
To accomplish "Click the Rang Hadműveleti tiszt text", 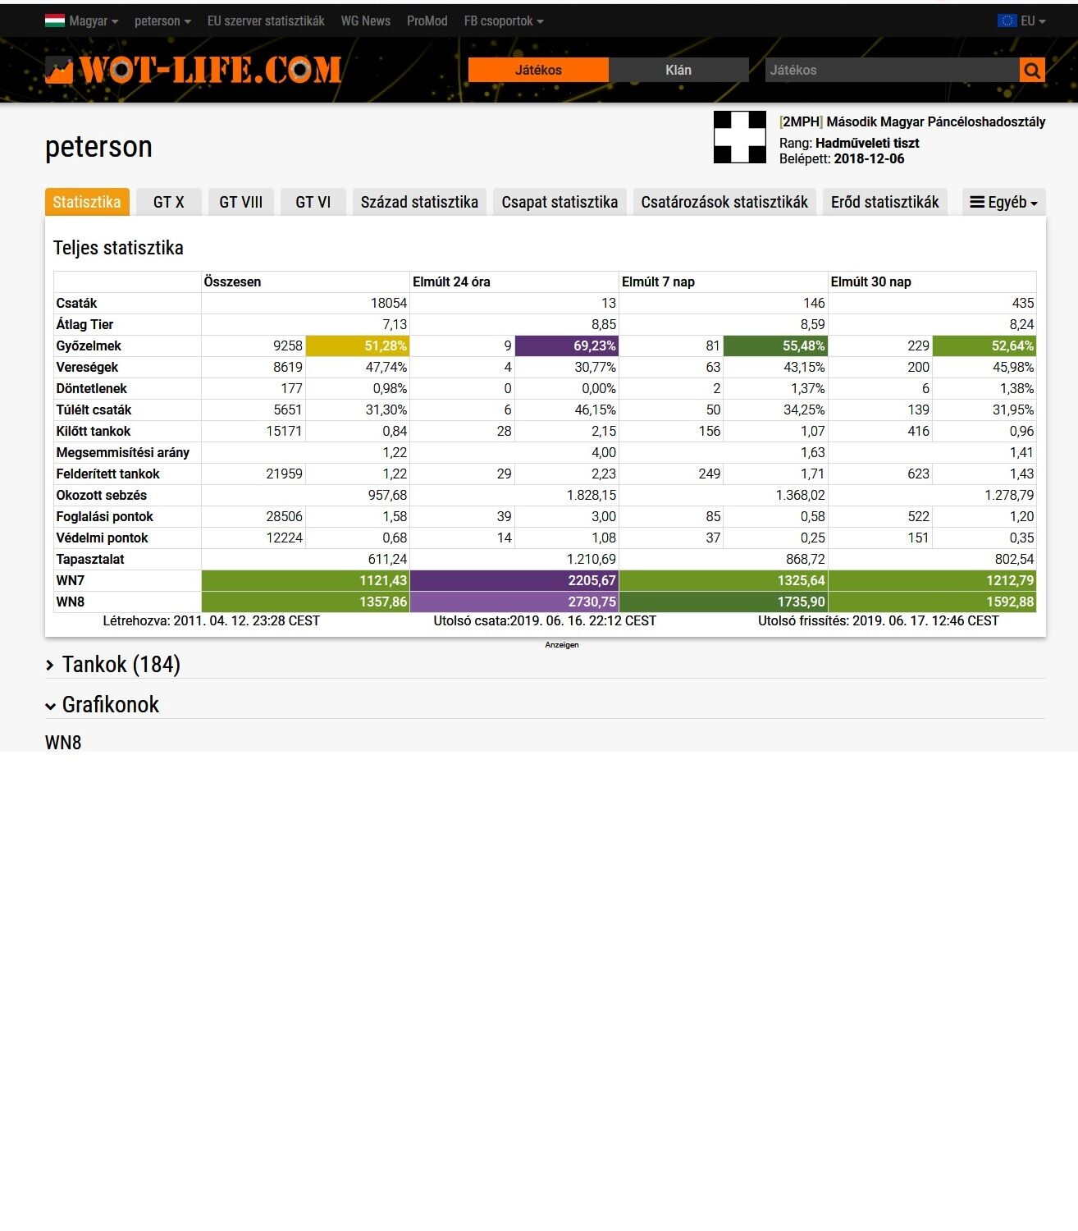I will coord(849,143).
